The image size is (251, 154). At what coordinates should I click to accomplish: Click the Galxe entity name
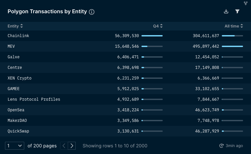(x=14, y=57)
